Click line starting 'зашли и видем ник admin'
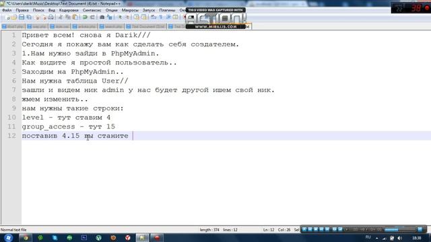Screen dimensions: 431x242 click(x=148, y=90)
